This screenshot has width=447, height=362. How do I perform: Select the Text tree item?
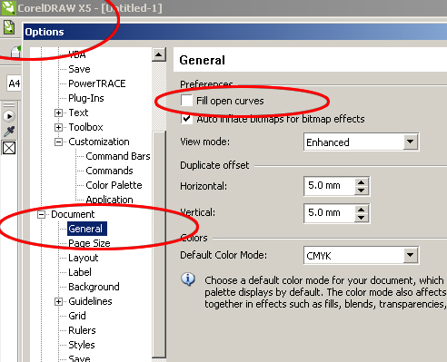pyautogui.click(x=78, y=113)
